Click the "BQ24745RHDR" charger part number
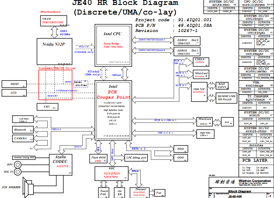 pos(255,100)
